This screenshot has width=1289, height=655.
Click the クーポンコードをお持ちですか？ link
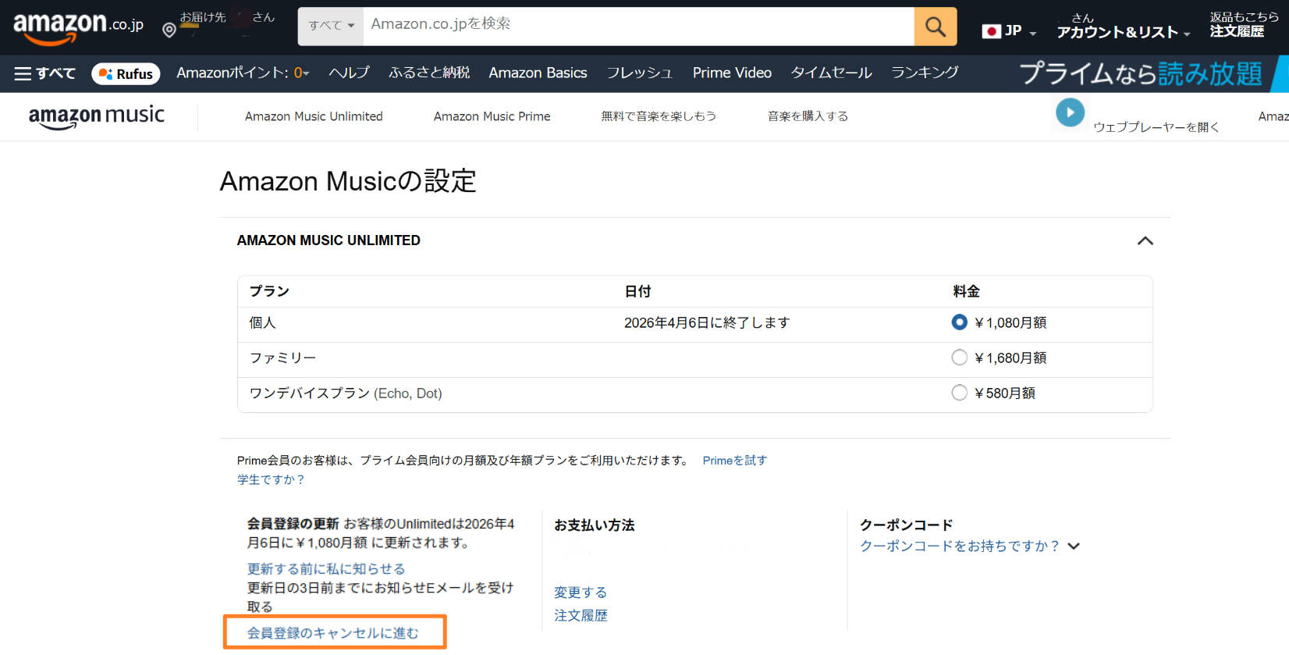coord(960,546)
